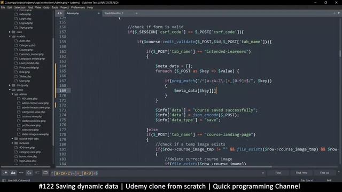Click the Slider.php file icon
The height and width of the screenshot is (192, 342).
[16, 76]
